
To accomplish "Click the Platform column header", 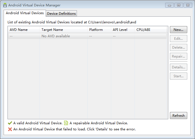I will [x=99, y=30].
